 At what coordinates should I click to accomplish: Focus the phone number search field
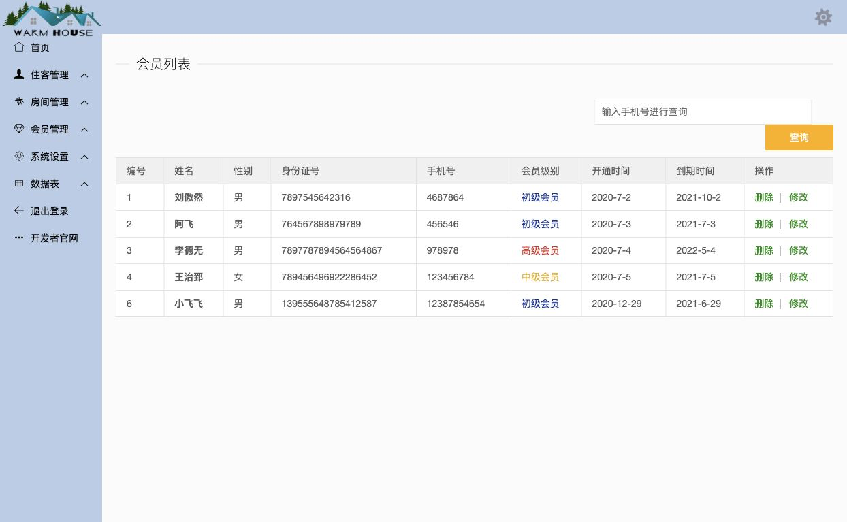(703, 112)
